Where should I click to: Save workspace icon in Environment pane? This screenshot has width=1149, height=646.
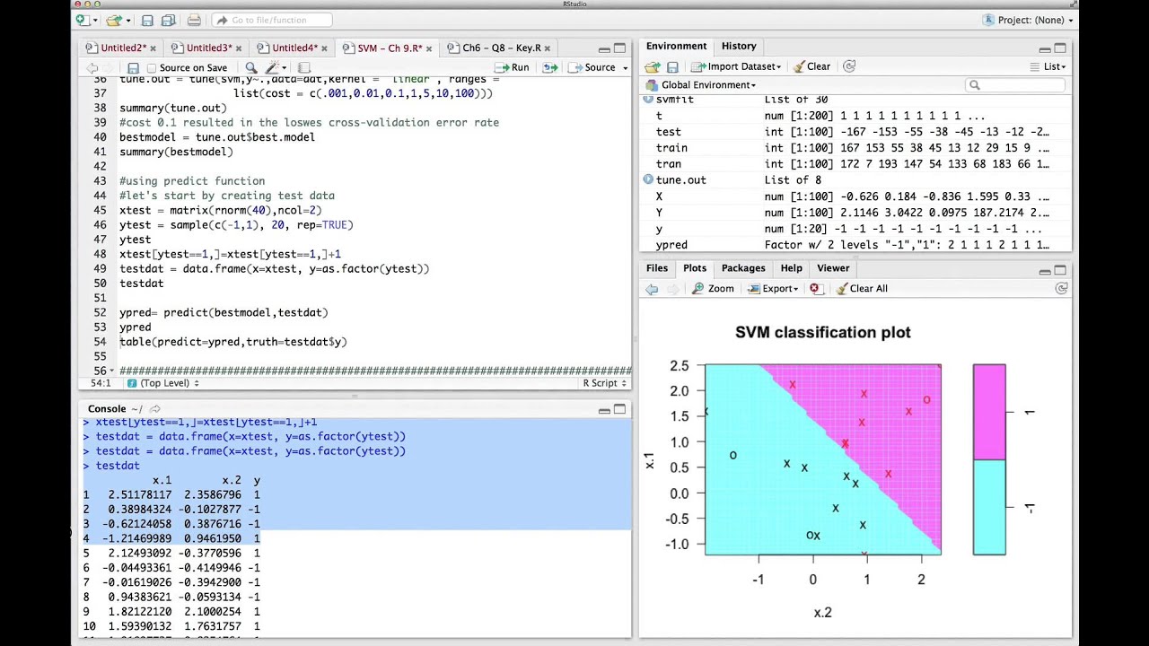click(x=672, y=66)
